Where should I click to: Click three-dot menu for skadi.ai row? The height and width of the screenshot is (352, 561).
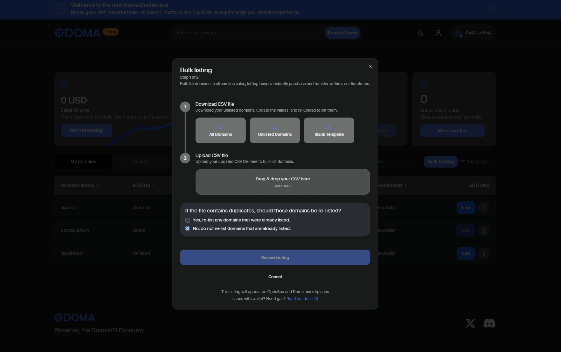484,208
